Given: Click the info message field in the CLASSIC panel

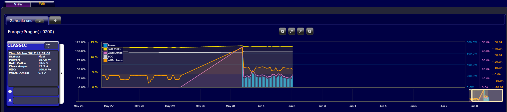Looking at the screenshot, I should click(x=36, y=91).
